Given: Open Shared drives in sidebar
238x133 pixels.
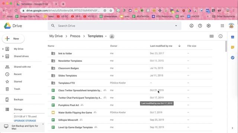Looking at the screenshot, I should point(21,56).
